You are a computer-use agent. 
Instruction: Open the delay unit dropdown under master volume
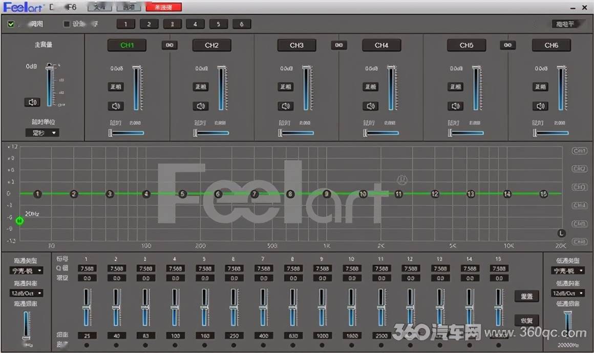click(x=42, y=133)
